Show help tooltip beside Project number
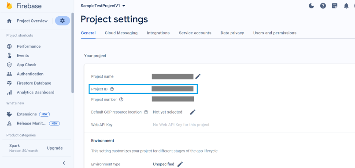The height and width of the screenshot is (168, 355). coord(121,100)
